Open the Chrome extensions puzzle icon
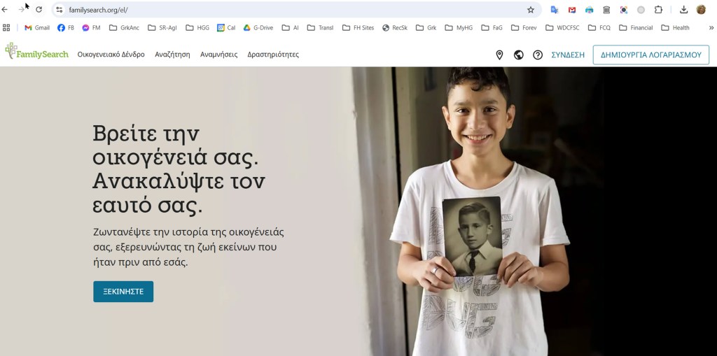The image size is (717, 356). pos(658,10)
